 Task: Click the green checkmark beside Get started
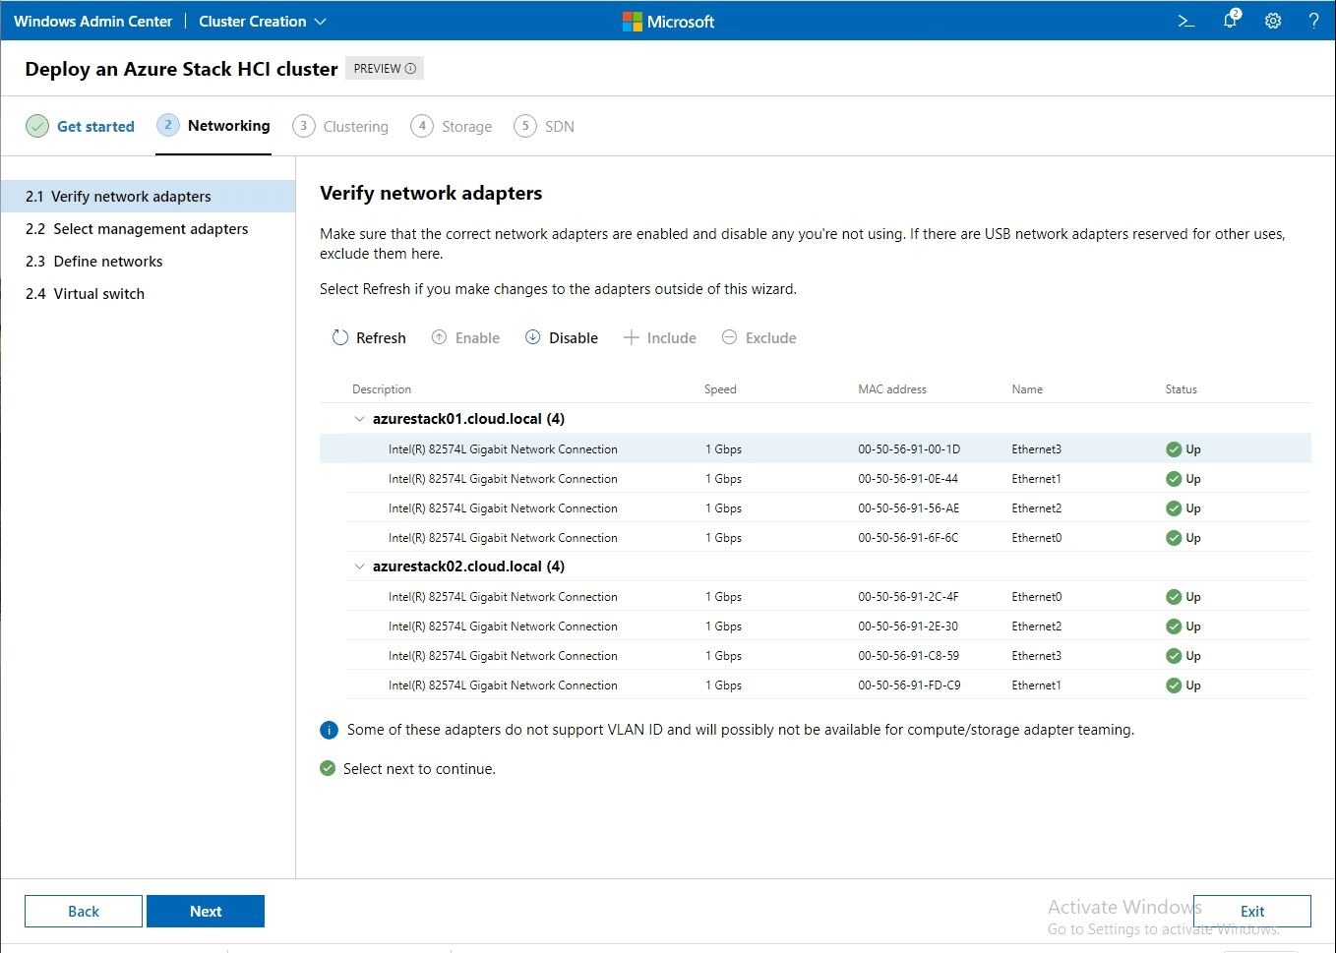pos(37,126)
